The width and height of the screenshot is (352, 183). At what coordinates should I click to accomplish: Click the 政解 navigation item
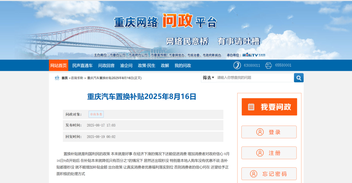[x=165, y=66]
